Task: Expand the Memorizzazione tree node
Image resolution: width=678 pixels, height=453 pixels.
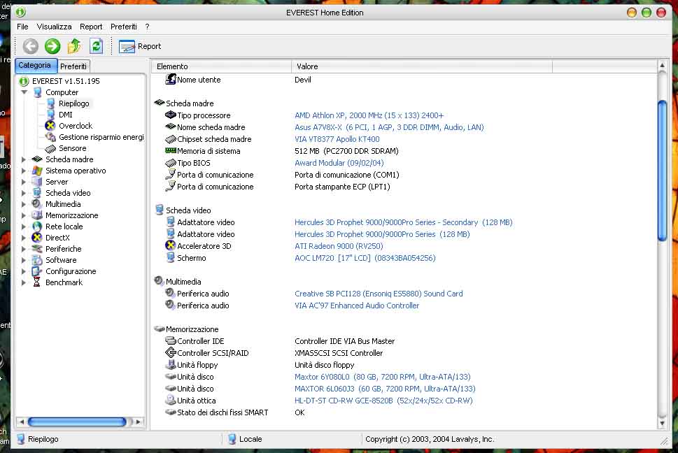Action: click(24, 215)
